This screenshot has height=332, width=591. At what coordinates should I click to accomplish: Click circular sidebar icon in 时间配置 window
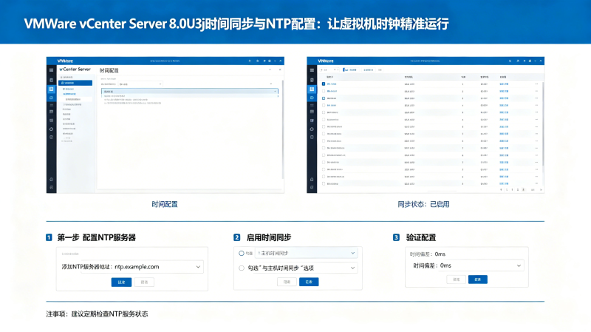51,129
